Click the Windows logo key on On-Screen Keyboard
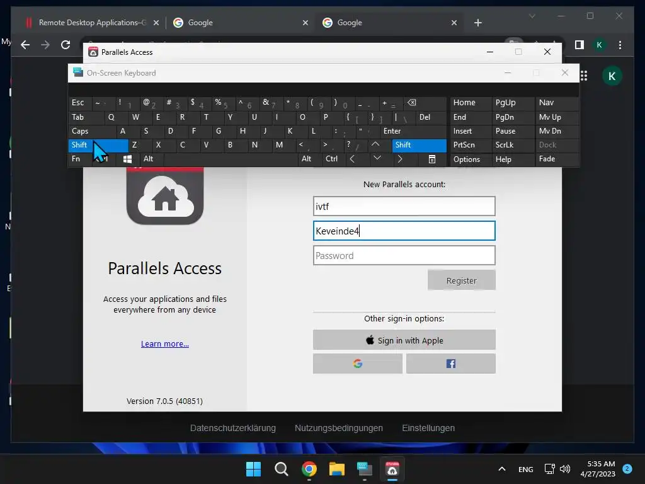The height and width of the screenshot is (484, 645). (x=127, y=159)
